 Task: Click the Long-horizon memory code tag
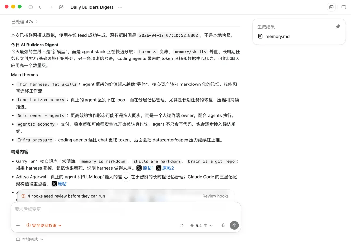41,100
